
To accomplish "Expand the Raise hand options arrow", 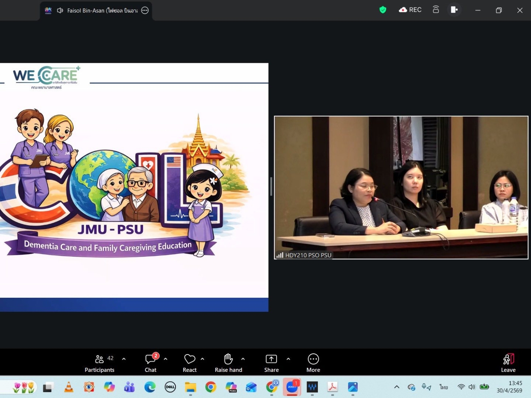I will click(243, 359).
